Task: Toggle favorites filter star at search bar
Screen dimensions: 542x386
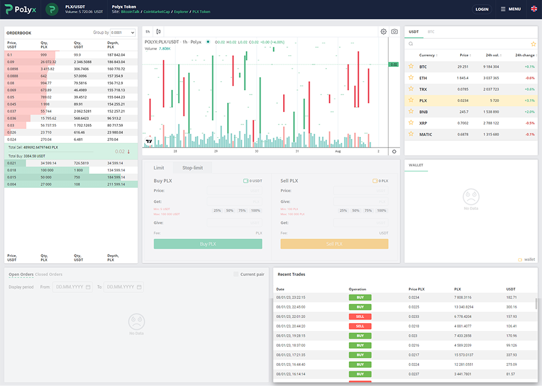Action: tap(533, 44)
